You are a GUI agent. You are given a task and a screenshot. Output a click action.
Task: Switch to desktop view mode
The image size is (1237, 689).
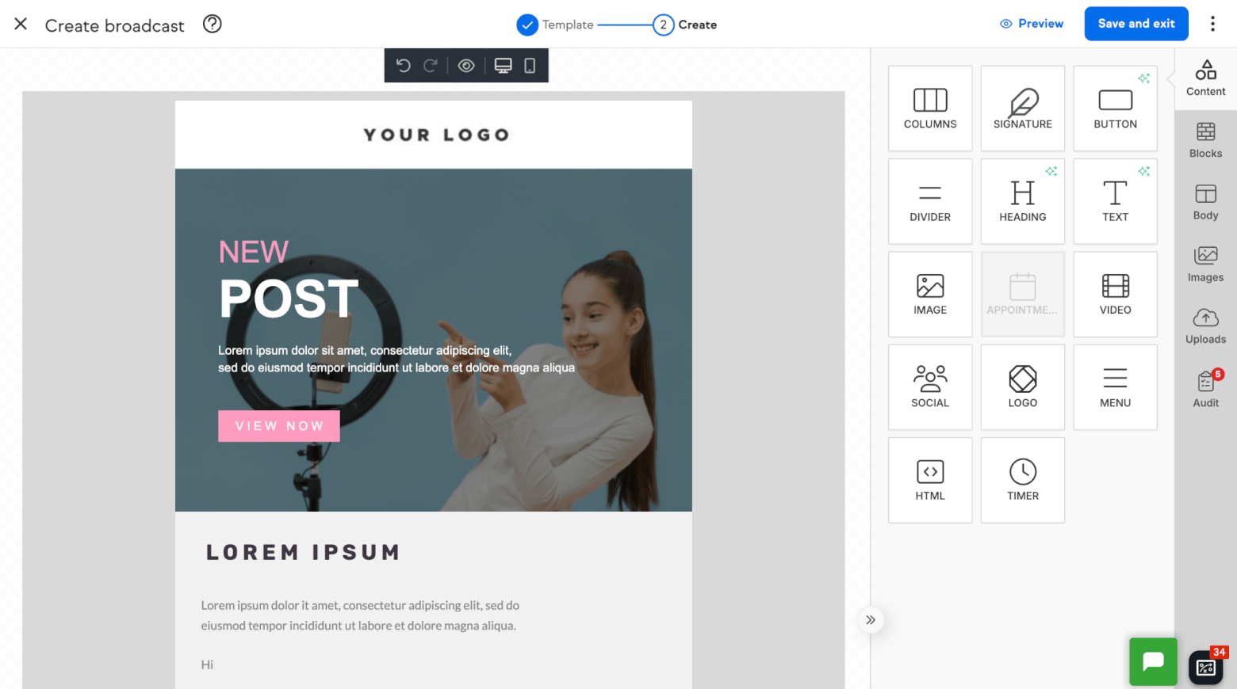click(x=503, y=66)
